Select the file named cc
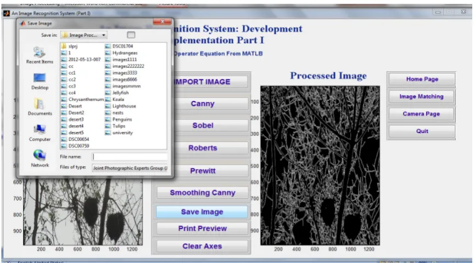 coord(67,66)
